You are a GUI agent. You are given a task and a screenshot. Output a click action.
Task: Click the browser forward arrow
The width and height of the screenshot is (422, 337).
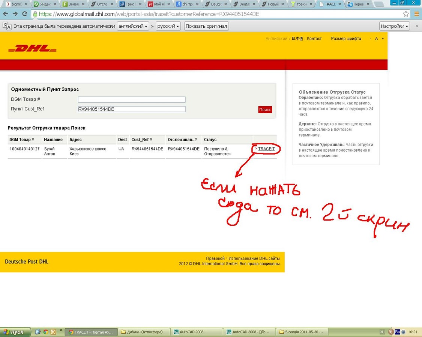[15, 14]
